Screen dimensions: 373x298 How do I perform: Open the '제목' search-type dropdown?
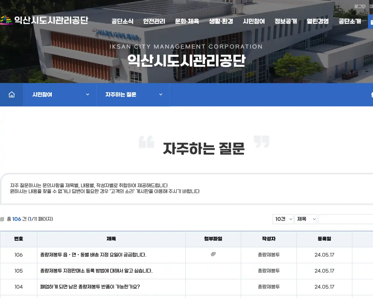(305, 219)
